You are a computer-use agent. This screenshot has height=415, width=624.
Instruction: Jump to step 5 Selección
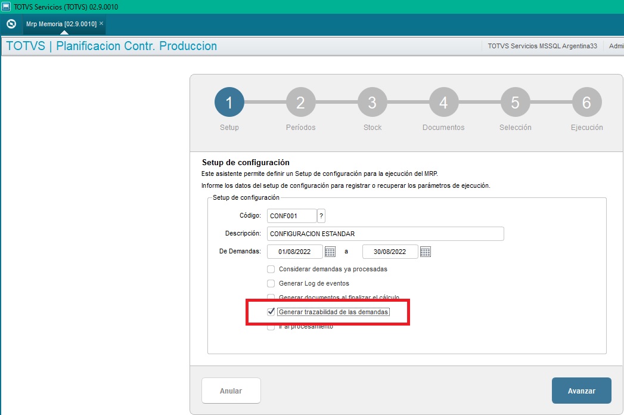click(516, 102)
